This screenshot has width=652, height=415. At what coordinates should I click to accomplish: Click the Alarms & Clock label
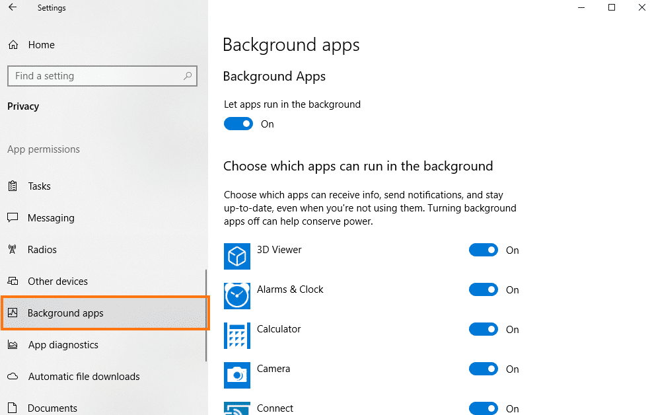point(290,289)
